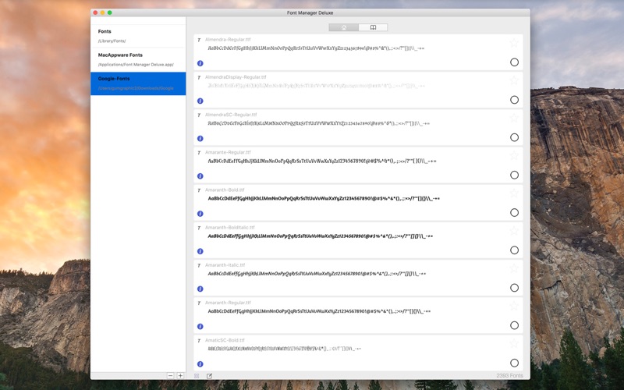The height and width of the screenshot is (390, 624).
Task: Click the Almendra-Regular sample text preview
Action: click(316, 48)
